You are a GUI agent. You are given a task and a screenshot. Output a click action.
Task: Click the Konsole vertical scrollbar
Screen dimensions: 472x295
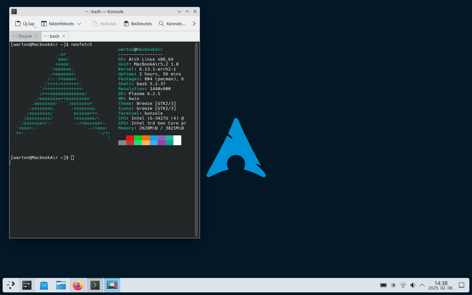(196, 140)
